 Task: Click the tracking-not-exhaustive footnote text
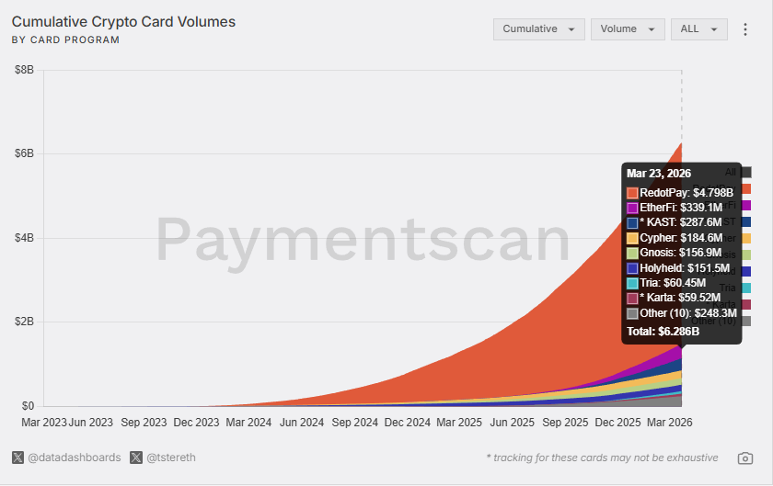click(x=602, y=458)
